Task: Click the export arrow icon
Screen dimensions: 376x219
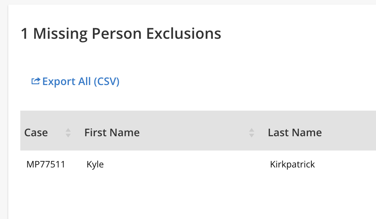Action: point(36,81)
